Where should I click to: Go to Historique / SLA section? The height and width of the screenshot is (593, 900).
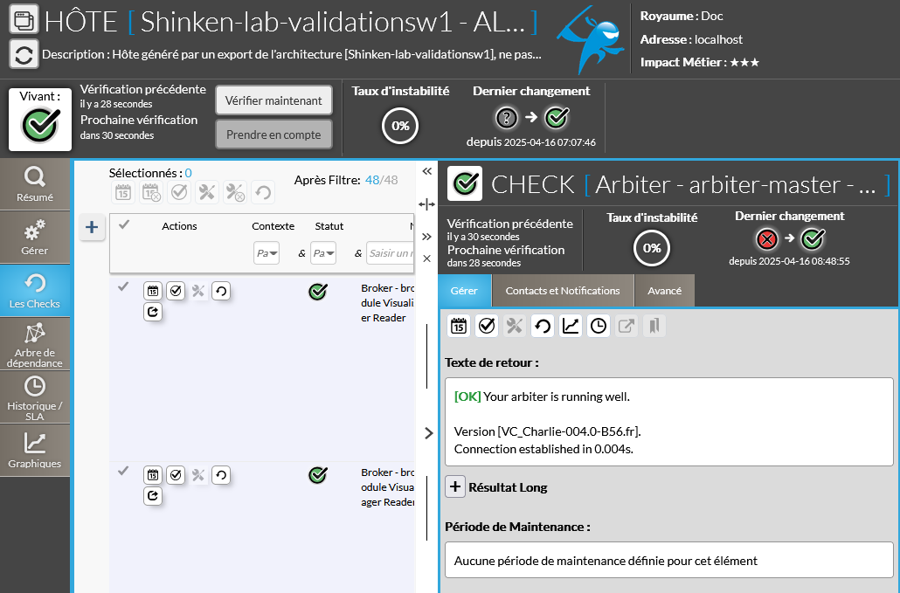pyautogui.click(x=35, y=397)
